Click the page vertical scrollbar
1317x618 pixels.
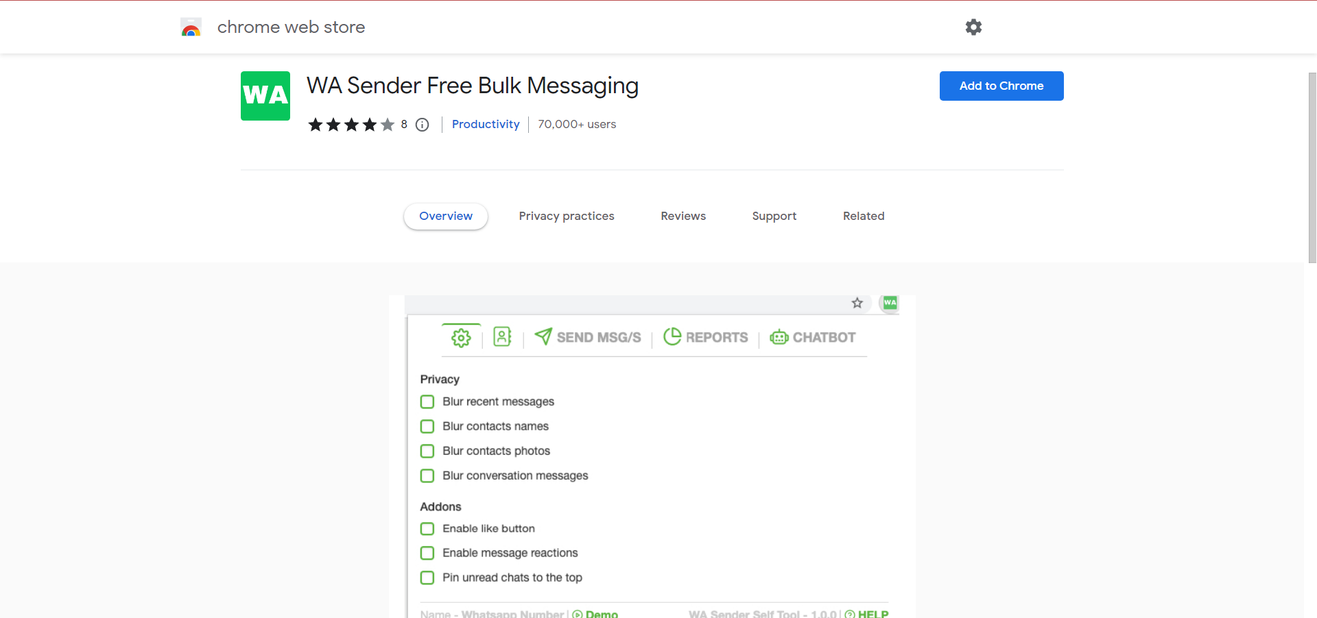click(x=1312, y=168)
